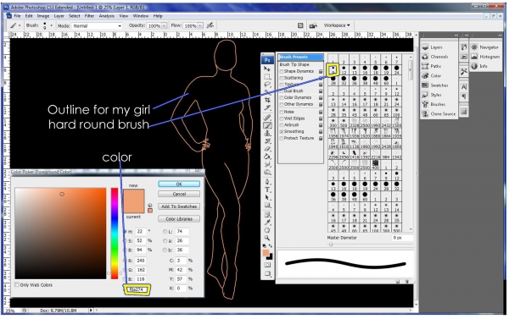Open the Channels panel icon
This screenshot has height=319, width=509.
[425, 57]
